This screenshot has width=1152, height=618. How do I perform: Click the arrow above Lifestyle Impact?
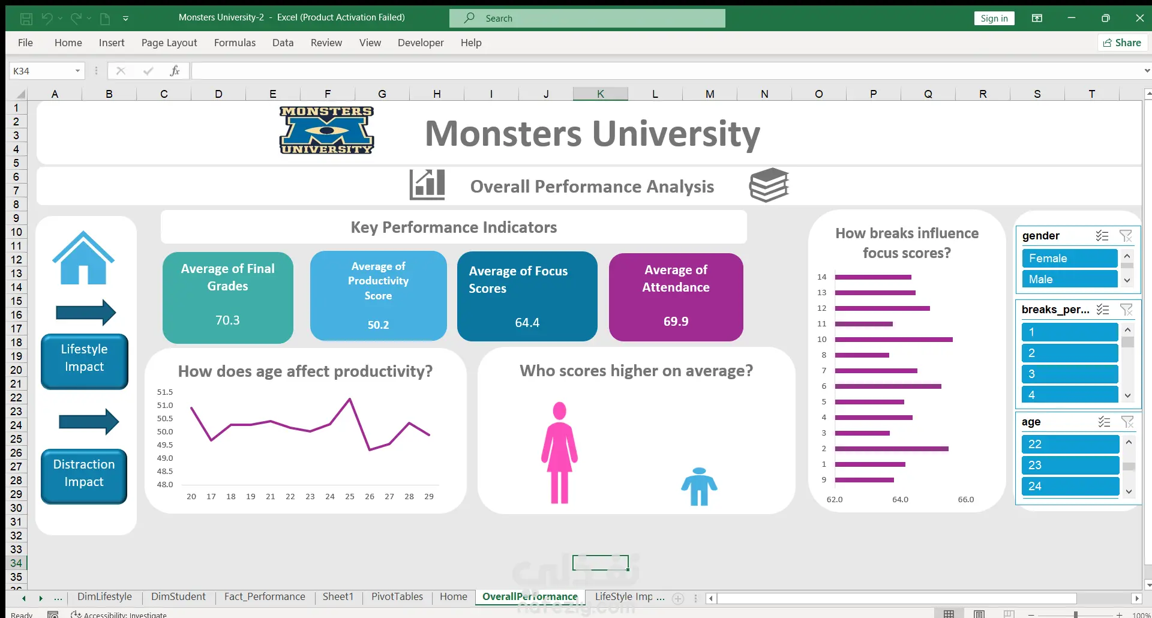pos(86,312)
